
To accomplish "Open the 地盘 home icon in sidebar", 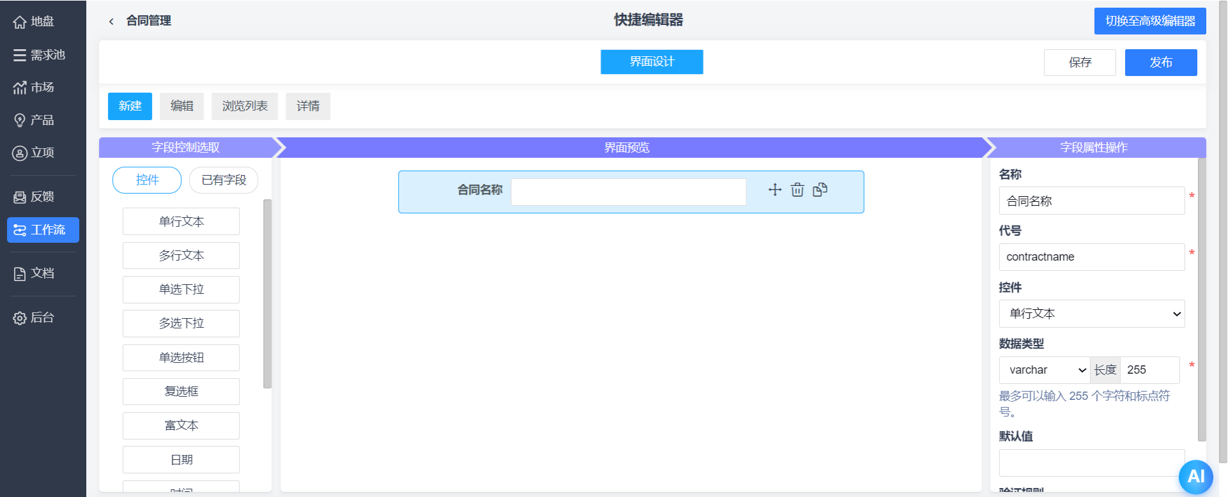I will click(20, 22).
